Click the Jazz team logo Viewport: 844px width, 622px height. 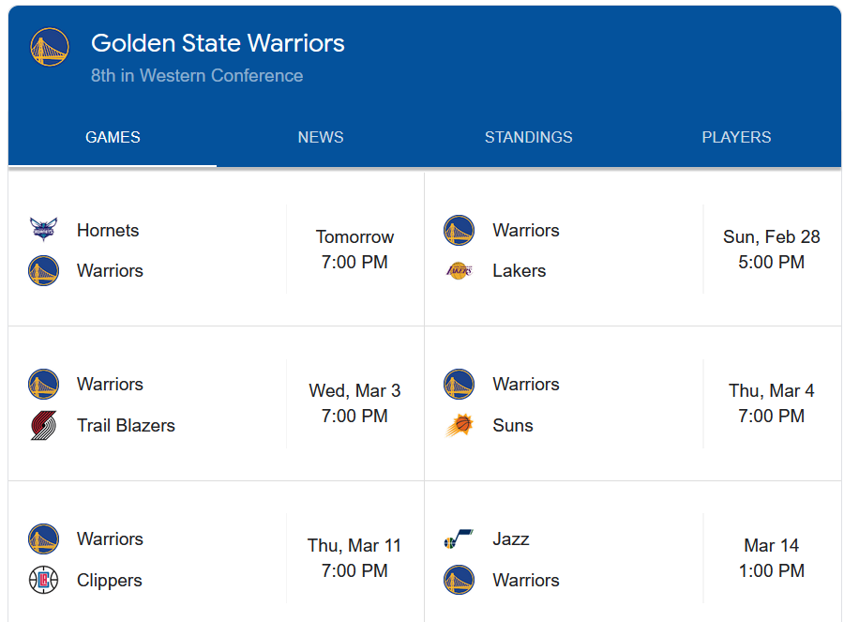click(x=459, y=539)
